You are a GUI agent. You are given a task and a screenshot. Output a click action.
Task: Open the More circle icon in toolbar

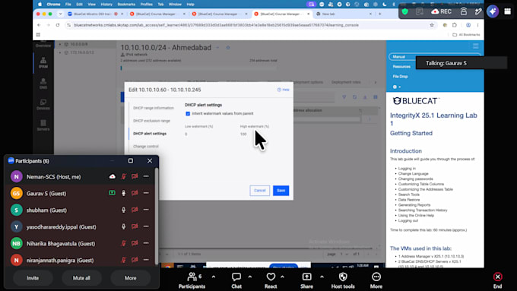[x=376, y=277]
